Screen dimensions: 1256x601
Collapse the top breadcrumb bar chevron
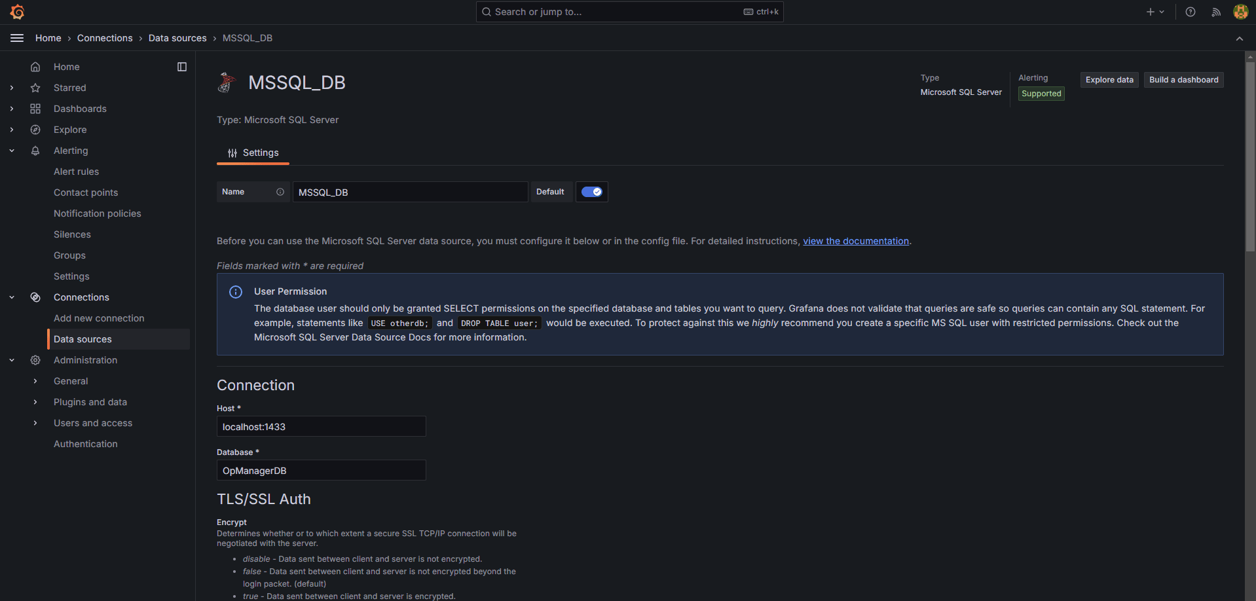[1240, 39]
